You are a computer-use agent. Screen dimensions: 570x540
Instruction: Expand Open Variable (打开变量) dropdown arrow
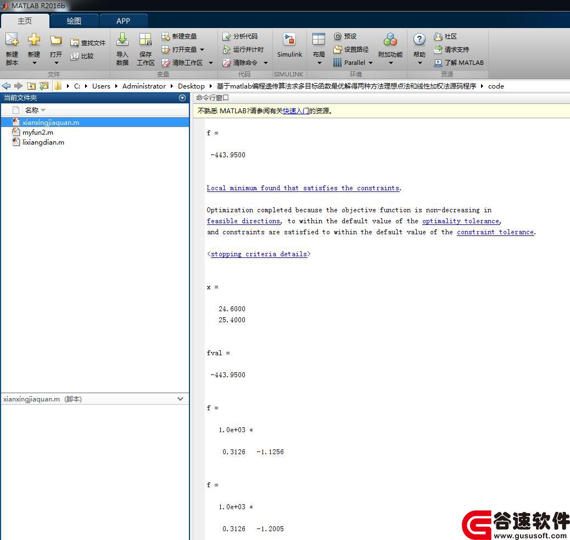tap(202, 49)
